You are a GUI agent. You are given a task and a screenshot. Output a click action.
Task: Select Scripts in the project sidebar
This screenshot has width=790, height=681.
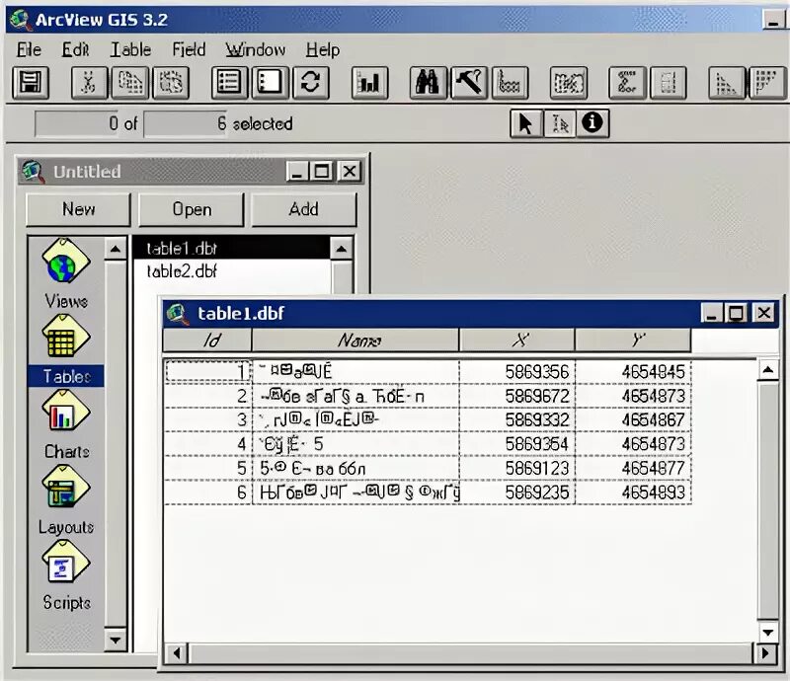[x=66, y=575]
